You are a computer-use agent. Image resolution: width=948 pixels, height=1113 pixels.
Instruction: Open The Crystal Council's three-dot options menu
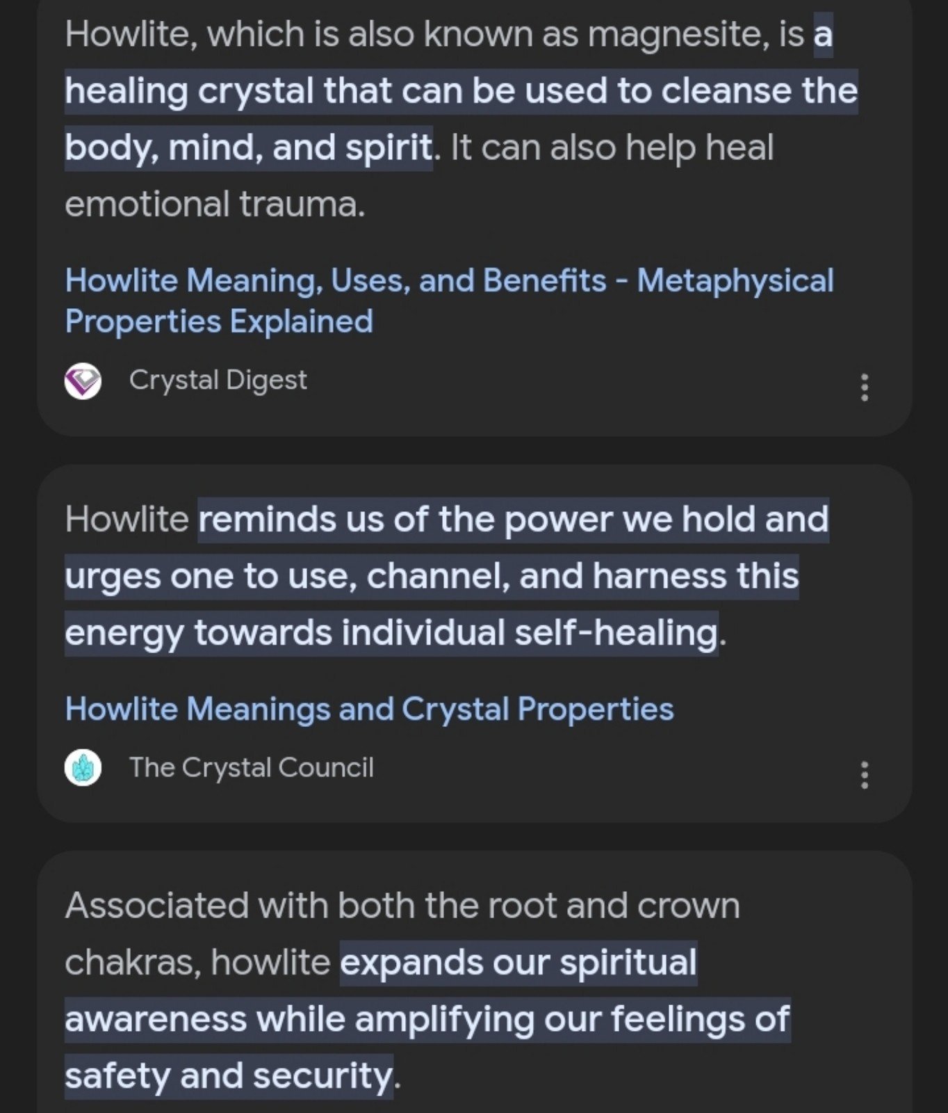point(865,774)
